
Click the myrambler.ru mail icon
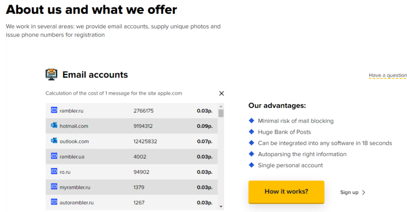(54, 187)
